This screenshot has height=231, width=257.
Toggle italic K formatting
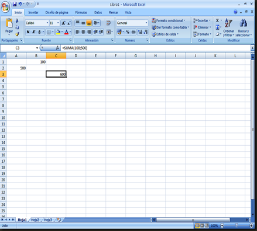tap(33, 32)
